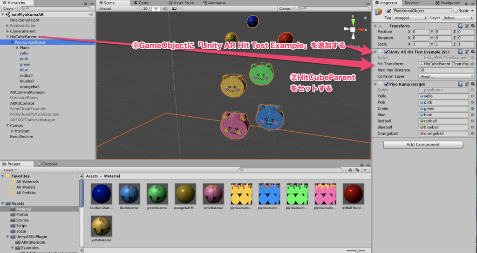Open scene effects image icon
Viewport: 477px width, 253px height.
click(x=174, y=8)
